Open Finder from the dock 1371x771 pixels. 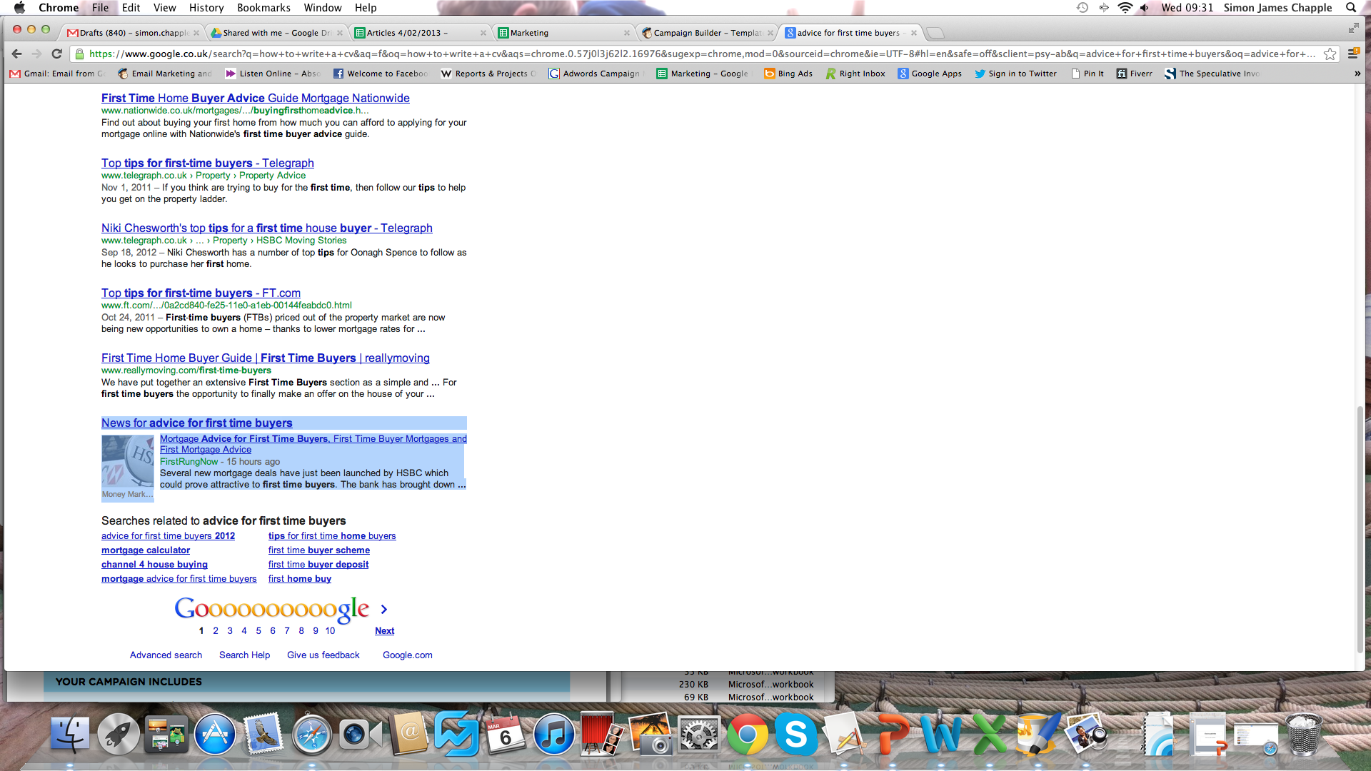[70, 735]
